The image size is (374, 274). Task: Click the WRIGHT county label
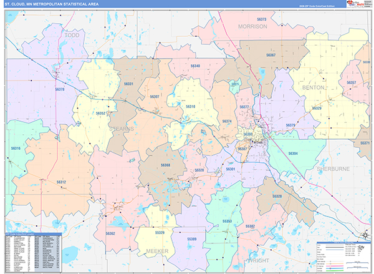click(x=259, y=258)
